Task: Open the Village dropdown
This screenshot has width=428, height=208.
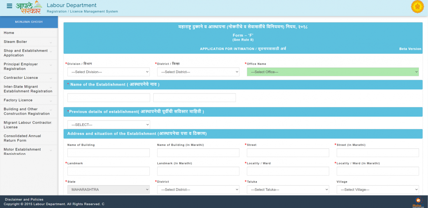Action: (x=378, y=189)
